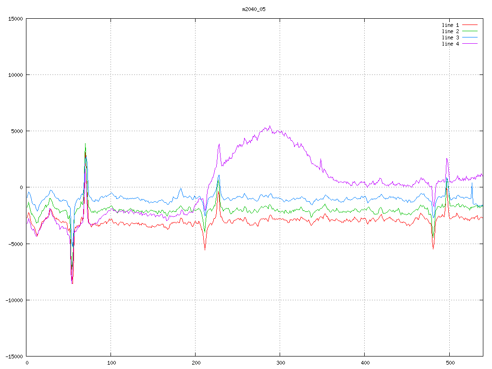This screenshot has height=369, width=492.
Task: Click the 15000 y-axis tick label
Action: click(15, 19)
